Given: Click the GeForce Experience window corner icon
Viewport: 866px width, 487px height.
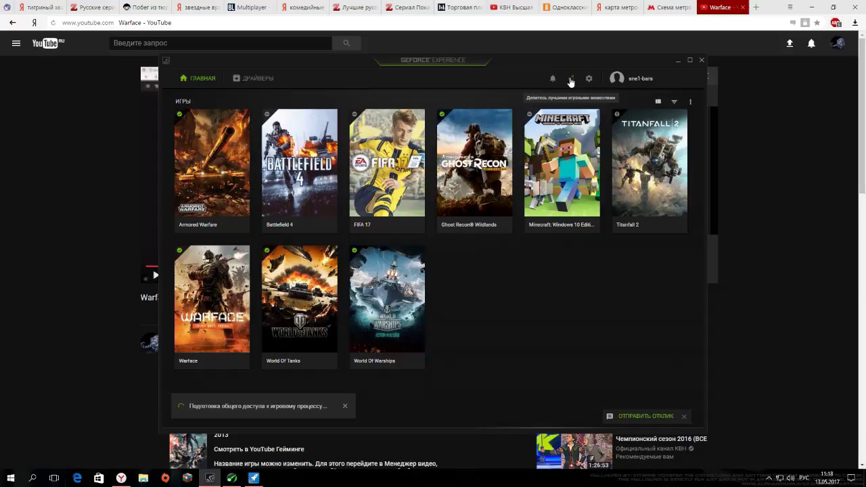Looking at the screenshot, I should 166,60.
